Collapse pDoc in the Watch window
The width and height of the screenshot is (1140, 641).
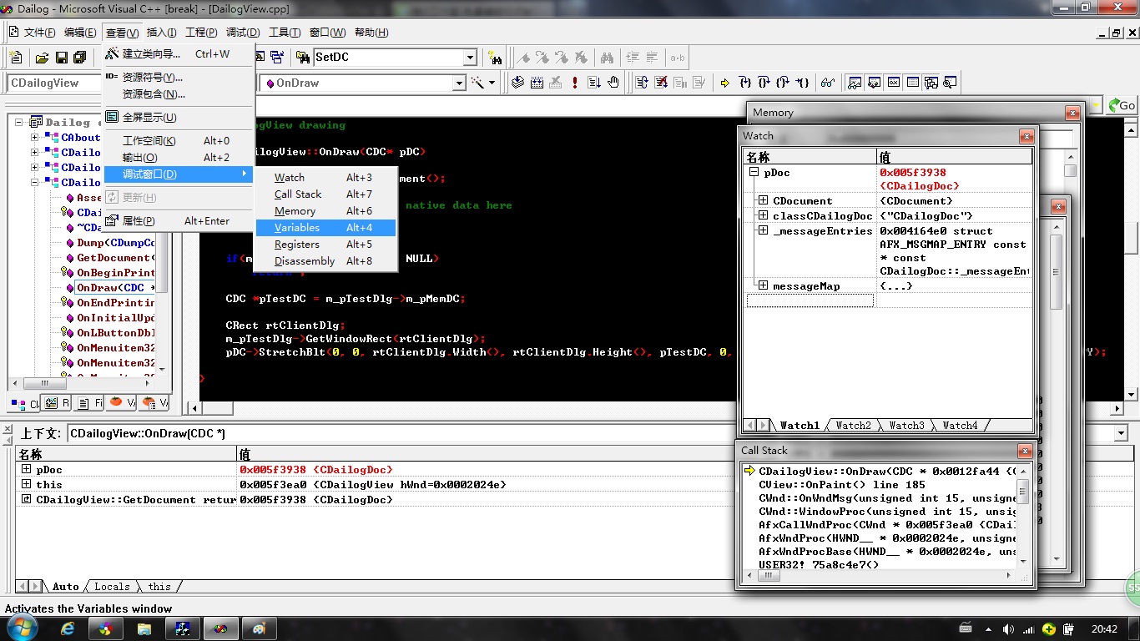pos(754,173)
